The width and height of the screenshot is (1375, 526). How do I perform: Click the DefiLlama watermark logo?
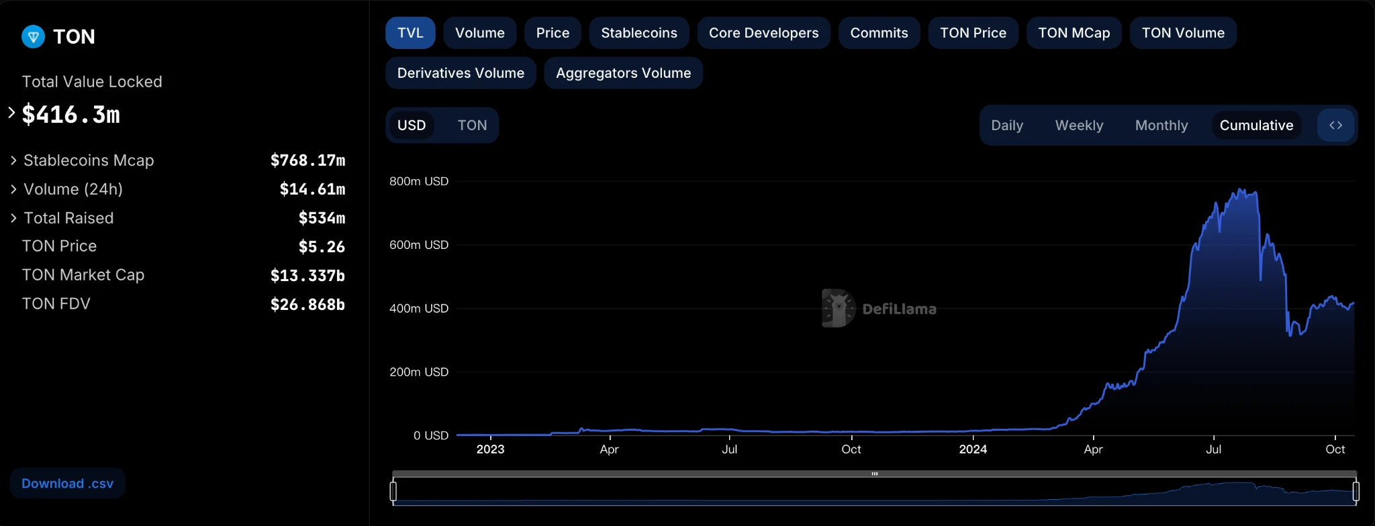pyautogui.click(x=839, y=309)
